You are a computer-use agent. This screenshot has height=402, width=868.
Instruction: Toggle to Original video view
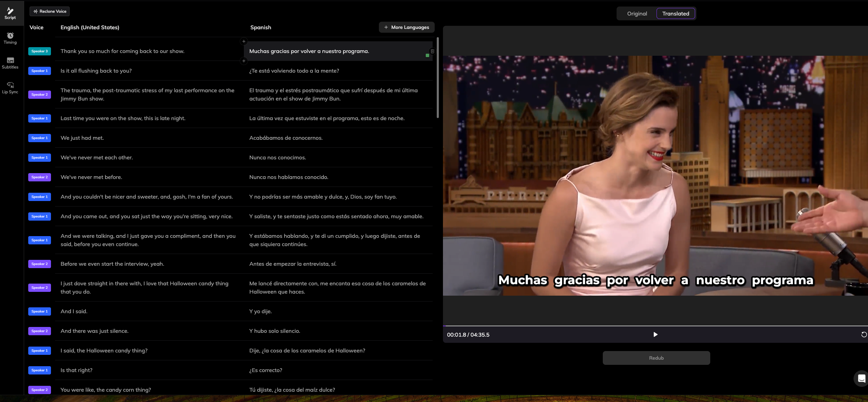637,13
